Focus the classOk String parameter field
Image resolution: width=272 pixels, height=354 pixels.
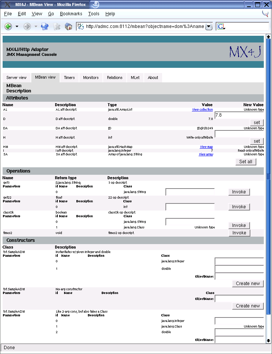[x=190, y=222]
